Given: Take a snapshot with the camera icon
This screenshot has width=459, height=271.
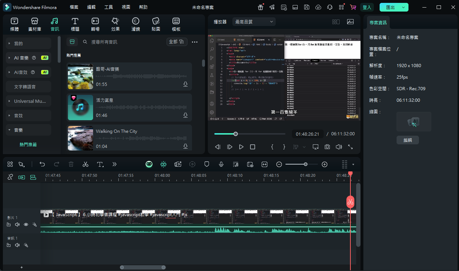Looking at the screenshot, I should click(x=327, y=147).
